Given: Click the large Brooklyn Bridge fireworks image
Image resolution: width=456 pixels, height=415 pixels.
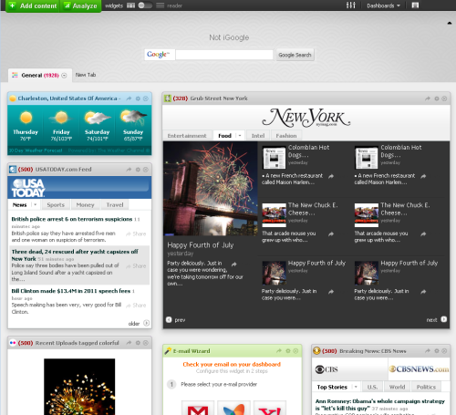Looking at the screenshot, I should [211, 189].
